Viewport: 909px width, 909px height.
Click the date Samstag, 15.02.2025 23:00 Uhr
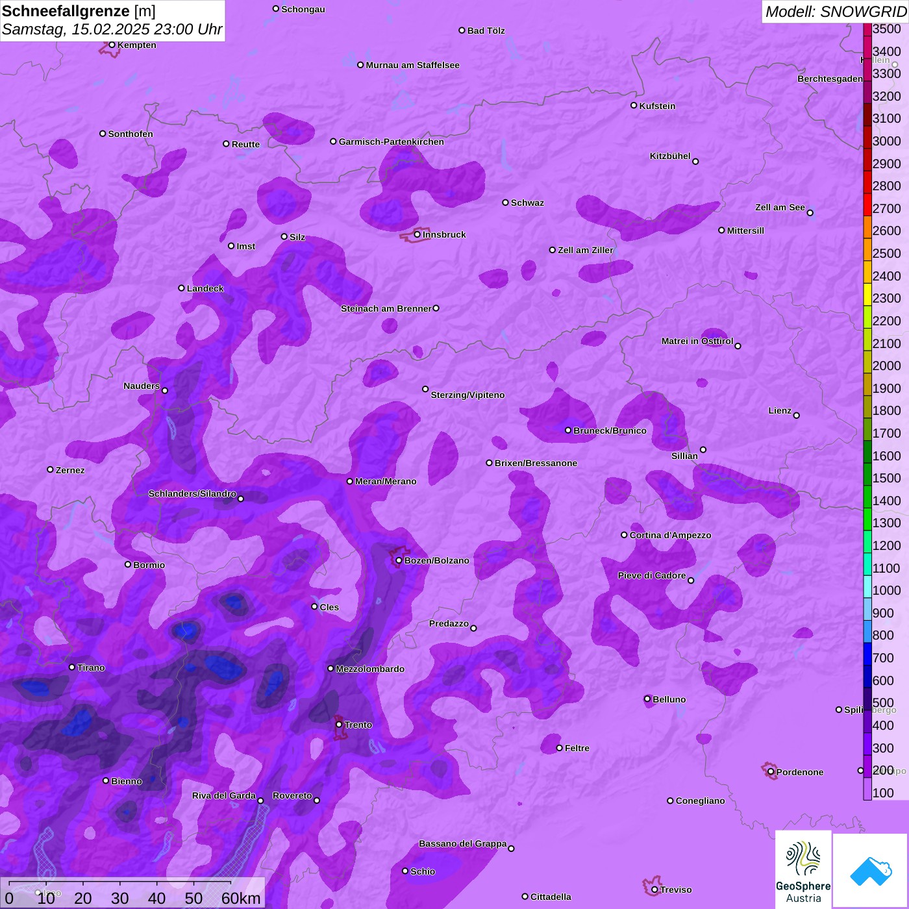[112, 30]
